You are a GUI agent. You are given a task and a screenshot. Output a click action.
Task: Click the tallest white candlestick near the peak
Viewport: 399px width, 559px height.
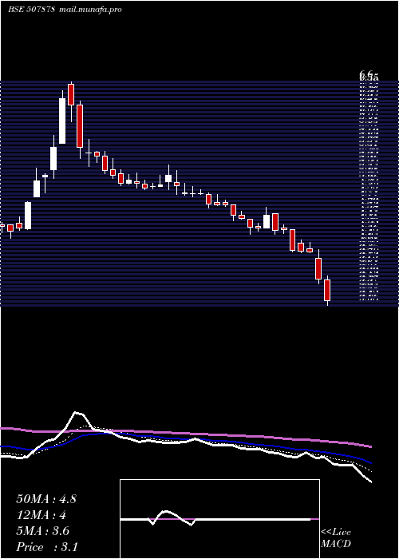(x=62, y=121)
